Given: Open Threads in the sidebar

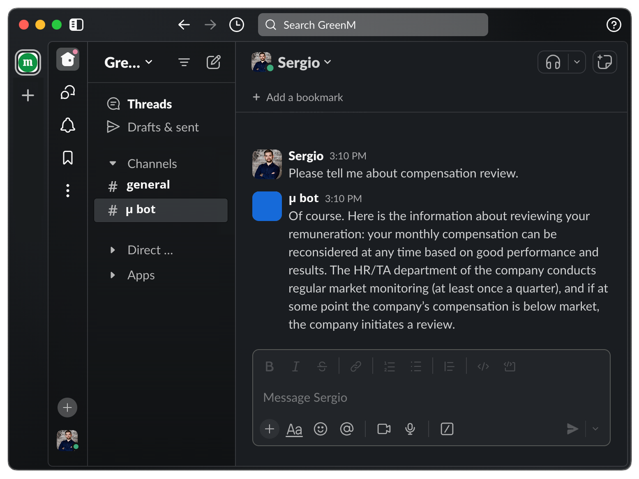Looking at the screenshot, I should pyautogui.click(x=150, y=104).
